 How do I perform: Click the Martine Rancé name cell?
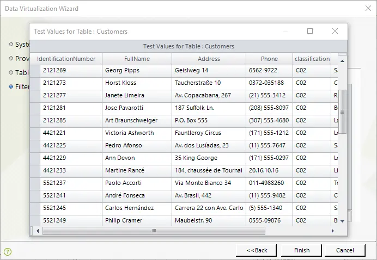137,171
